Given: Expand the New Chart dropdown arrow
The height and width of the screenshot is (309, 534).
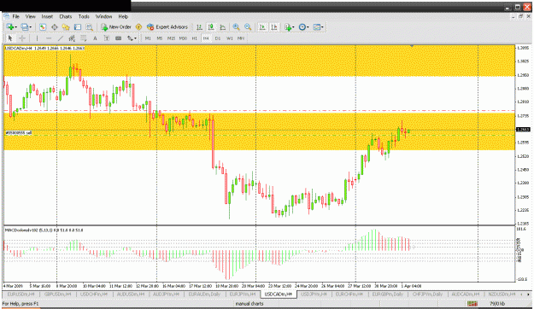Looking at the screenshot, I should (x=15, y=26).
